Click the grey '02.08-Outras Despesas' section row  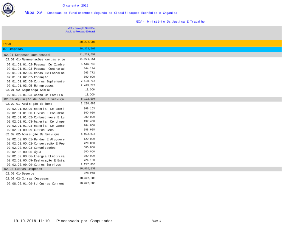(x=23, y=169)
